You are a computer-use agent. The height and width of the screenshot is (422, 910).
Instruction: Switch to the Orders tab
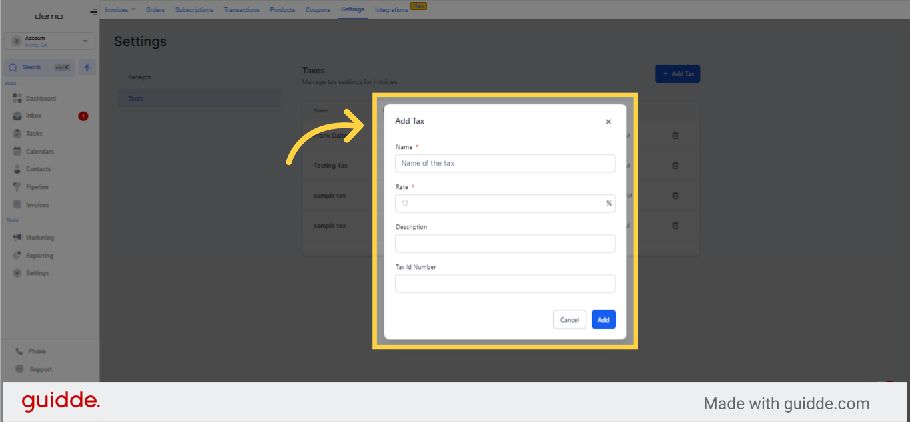coord(155,9)
